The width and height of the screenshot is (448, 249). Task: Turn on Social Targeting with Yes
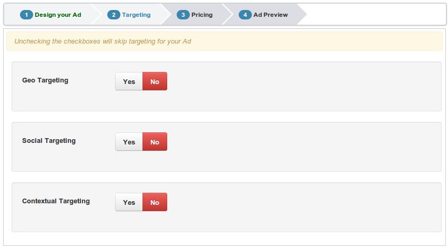129,142
